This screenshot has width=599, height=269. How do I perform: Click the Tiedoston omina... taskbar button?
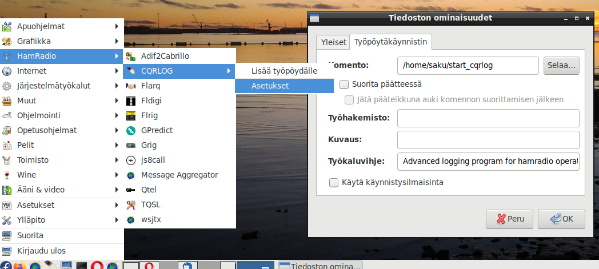click(x=320, y=266)
